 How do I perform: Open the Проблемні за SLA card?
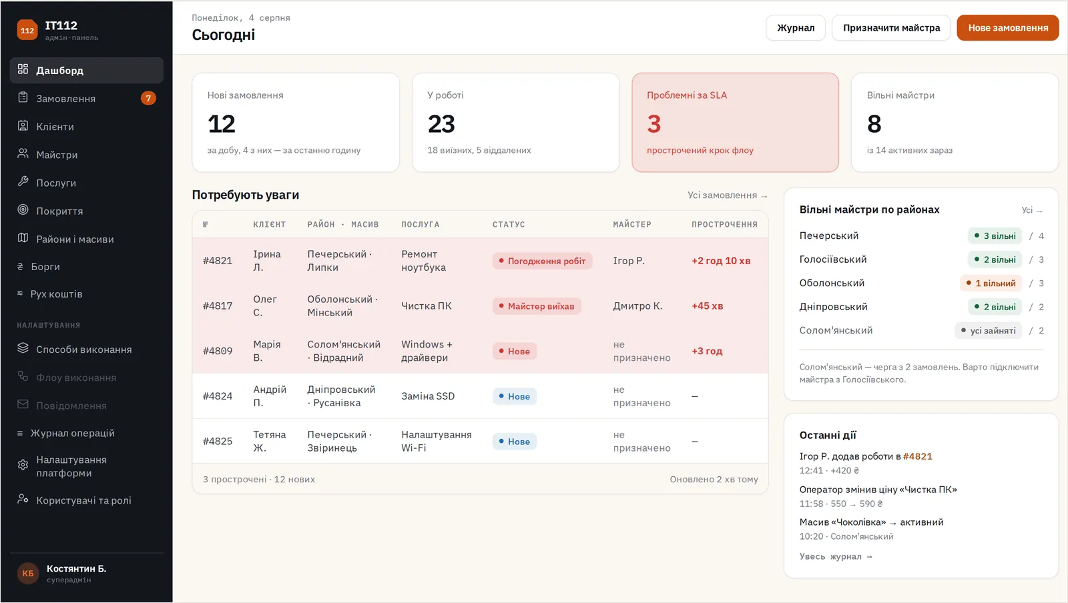735,123
